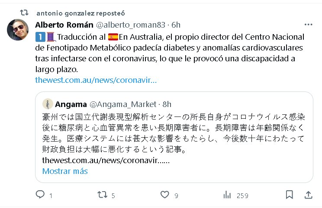Open the quoted tweet's Japanese text body

pos(174,133)
